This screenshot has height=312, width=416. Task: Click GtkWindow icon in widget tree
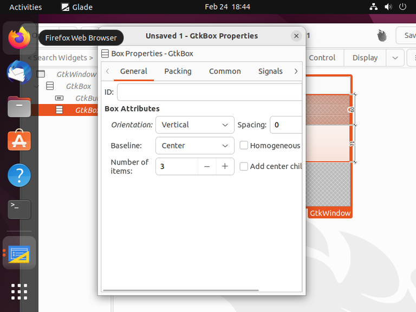[41, 74]
